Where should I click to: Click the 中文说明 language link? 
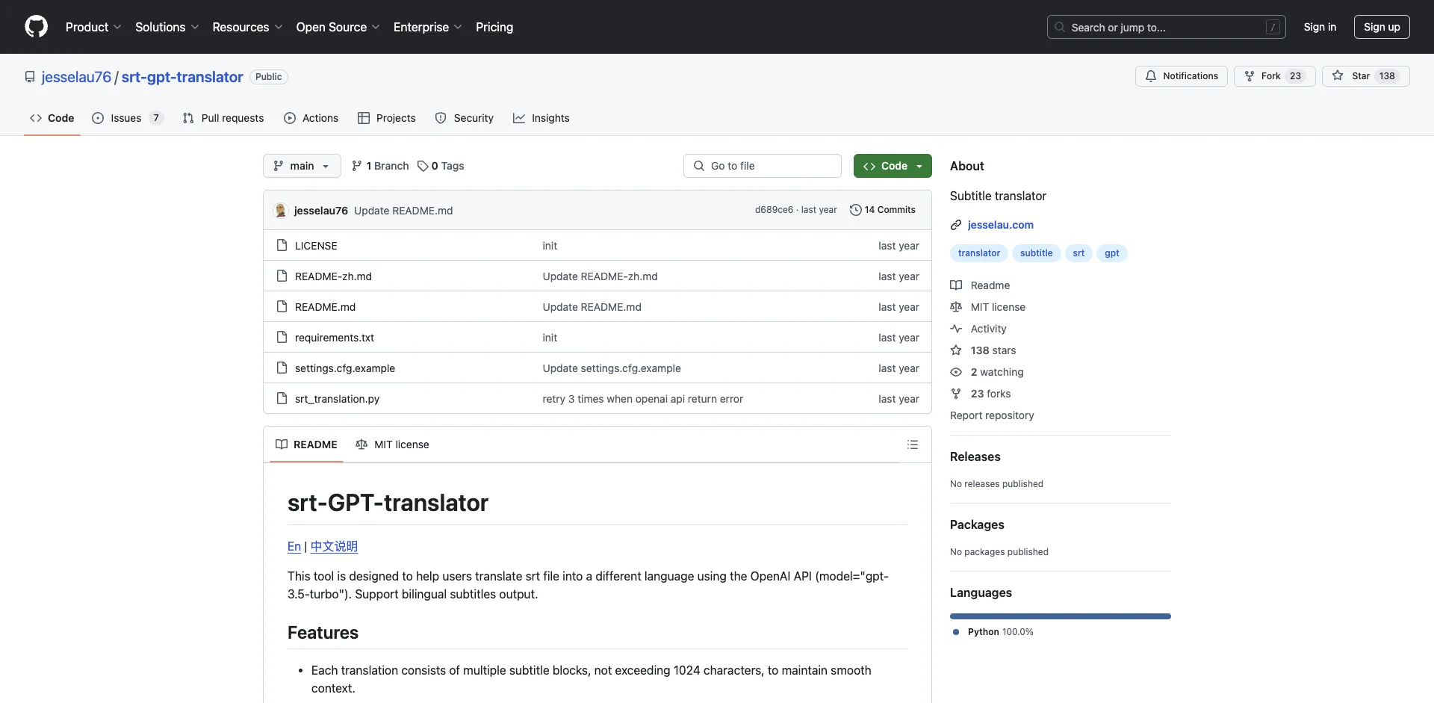[x=334, y=547]
